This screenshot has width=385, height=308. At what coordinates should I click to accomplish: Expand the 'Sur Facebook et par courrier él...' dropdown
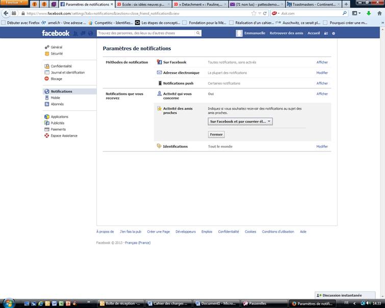[x=240, y=121]
